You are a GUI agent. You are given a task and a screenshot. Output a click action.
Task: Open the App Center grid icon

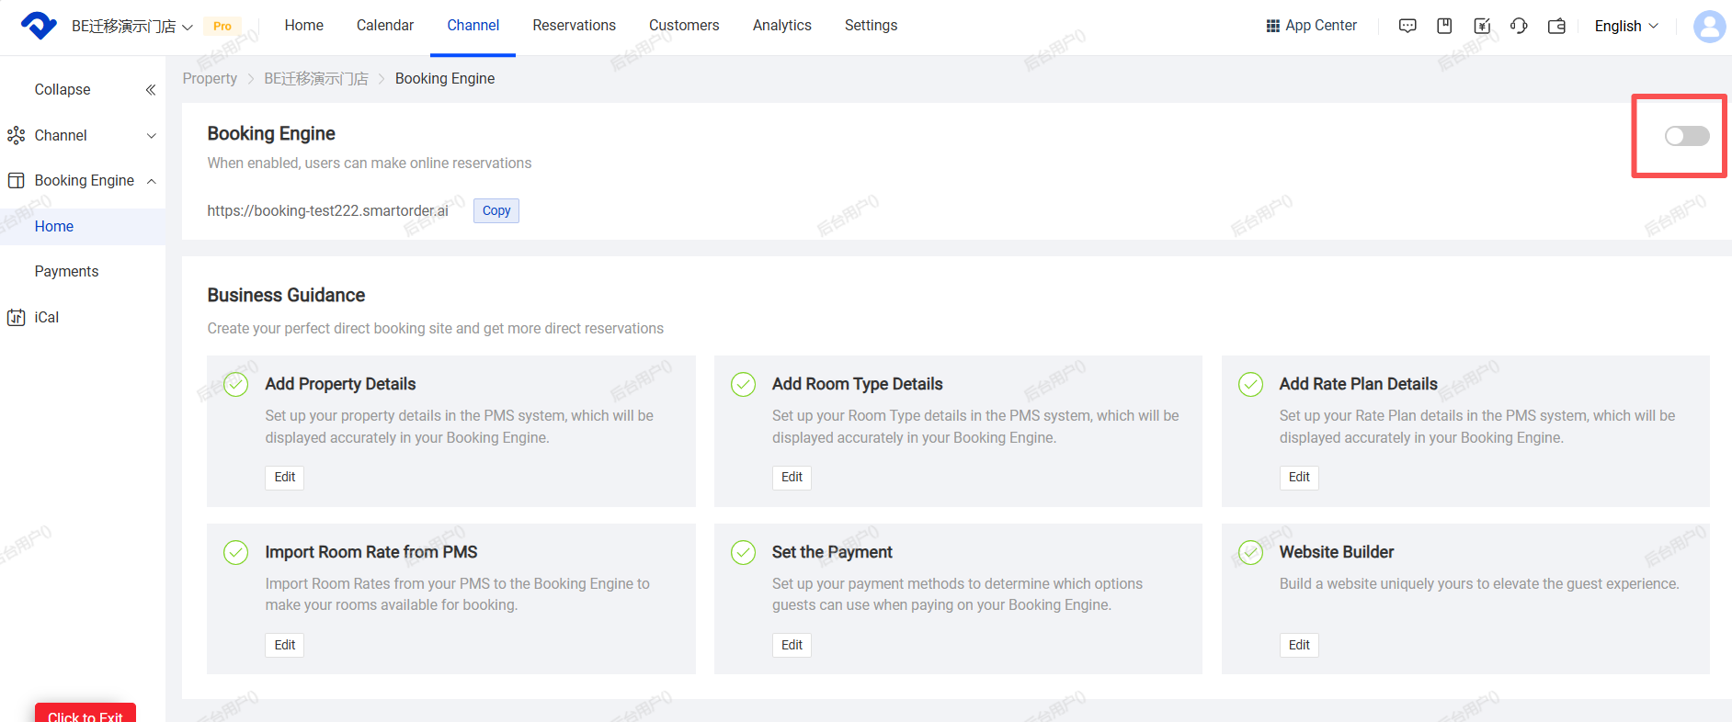(1272, 26)
